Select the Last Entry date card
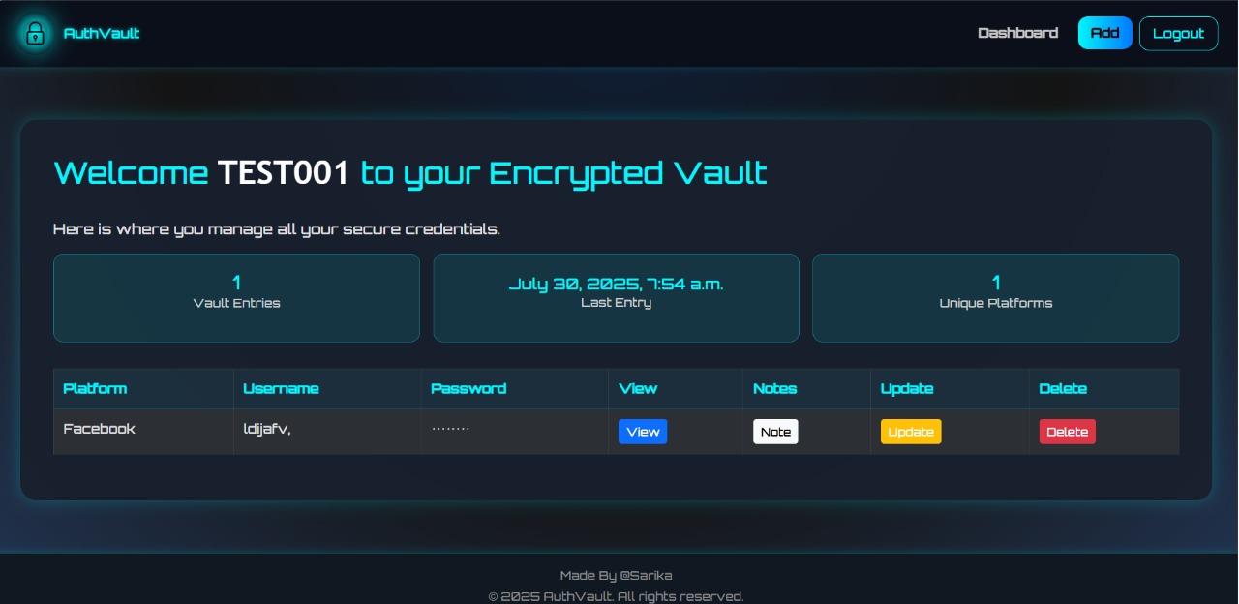 coord(616,298)
